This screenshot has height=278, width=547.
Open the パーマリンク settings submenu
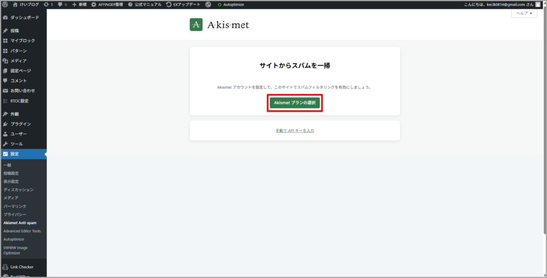pyautogui.click(x=15, y=206)
